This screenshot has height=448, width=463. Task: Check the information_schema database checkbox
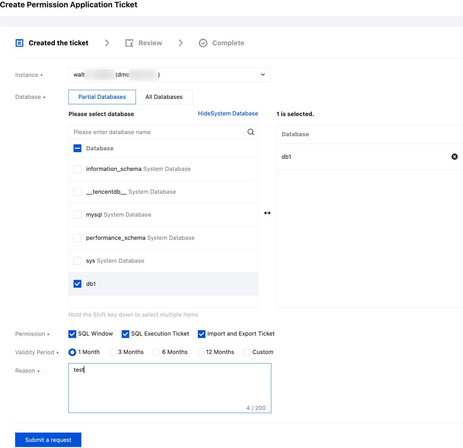78,169
